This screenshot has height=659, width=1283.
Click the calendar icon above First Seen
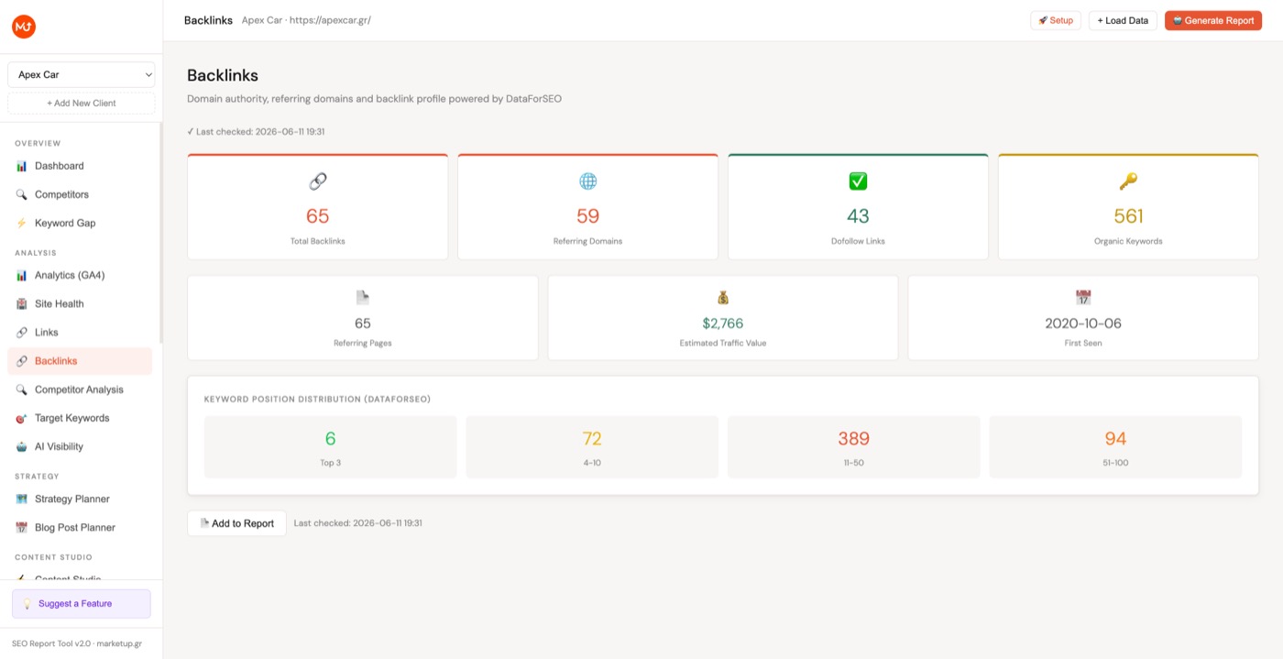pyautogui.click(x=1083, y=298)
